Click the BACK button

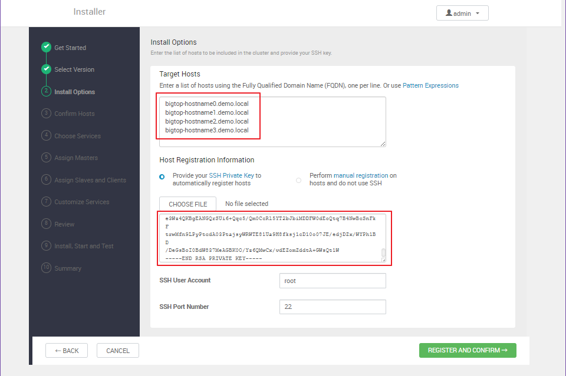pos(67,351)
